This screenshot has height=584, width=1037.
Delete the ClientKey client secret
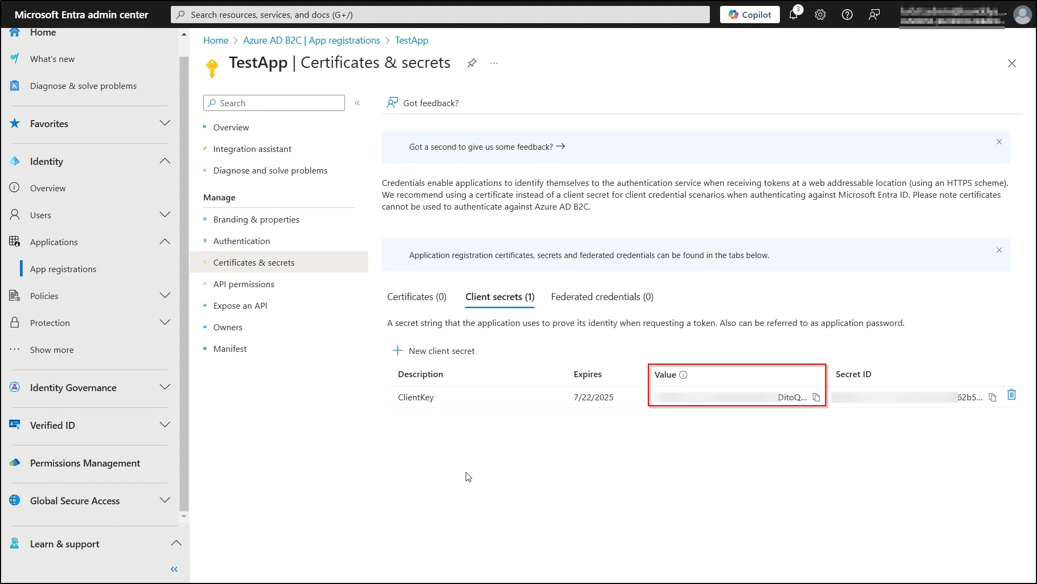pyautogui.click(x=1011, y=394)
